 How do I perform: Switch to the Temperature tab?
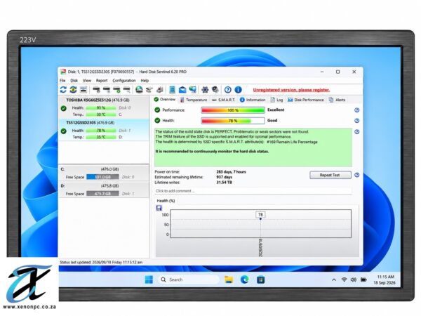pyautogui.click(x=194, y=100)
